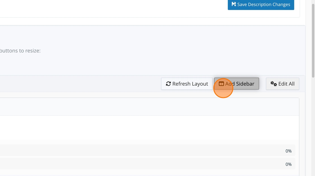Click the panel header strip under the toolbar

point(149,107)
